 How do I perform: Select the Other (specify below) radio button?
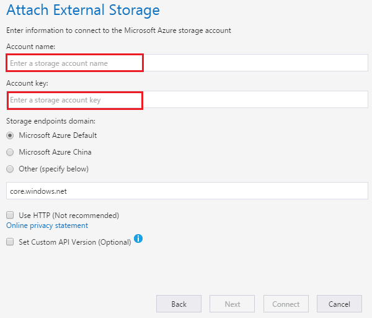click(x=10, y=169)
